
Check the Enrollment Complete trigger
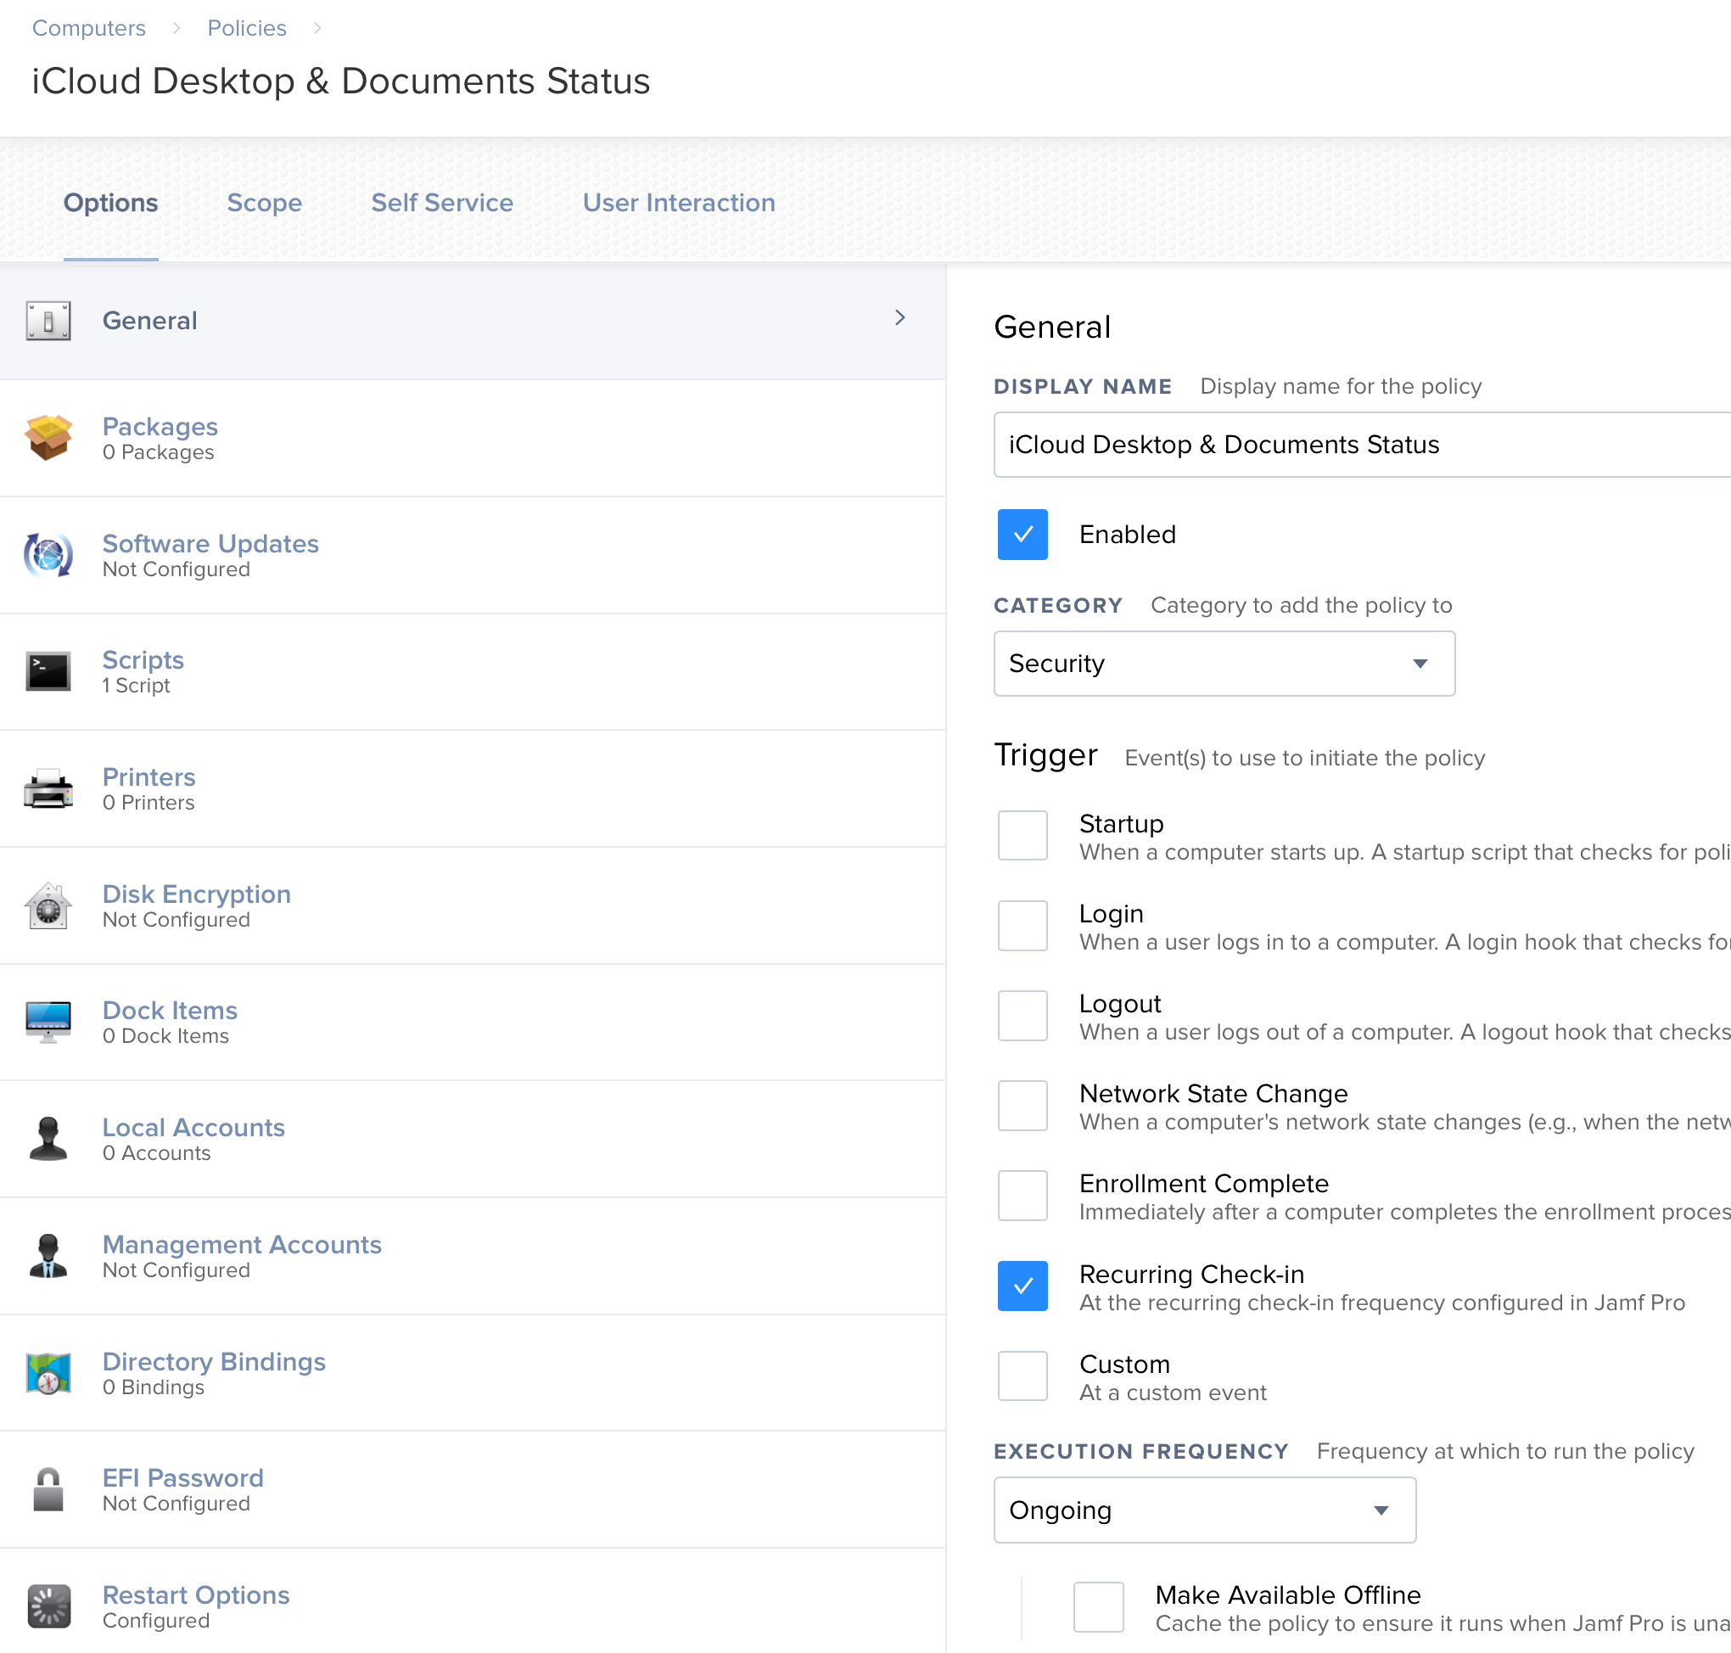point(1022,1196)
